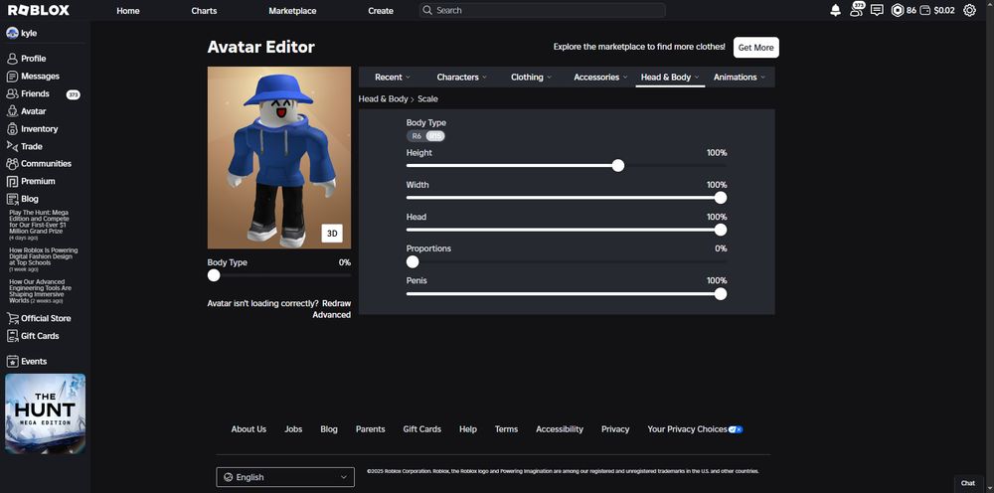Select R6 body type
The height and width of the screenshot is (493, 994).
coord(416,135)
